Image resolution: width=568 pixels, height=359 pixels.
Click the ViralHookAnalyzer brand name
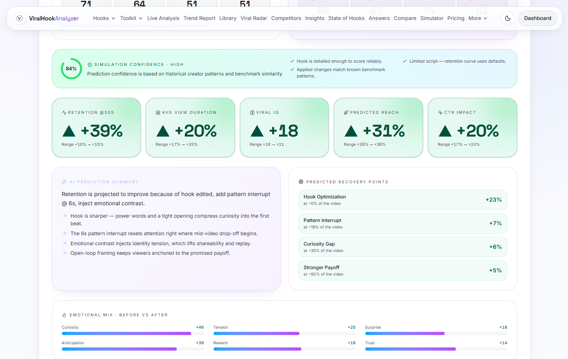pyautogui.click(x=54, y=18)
